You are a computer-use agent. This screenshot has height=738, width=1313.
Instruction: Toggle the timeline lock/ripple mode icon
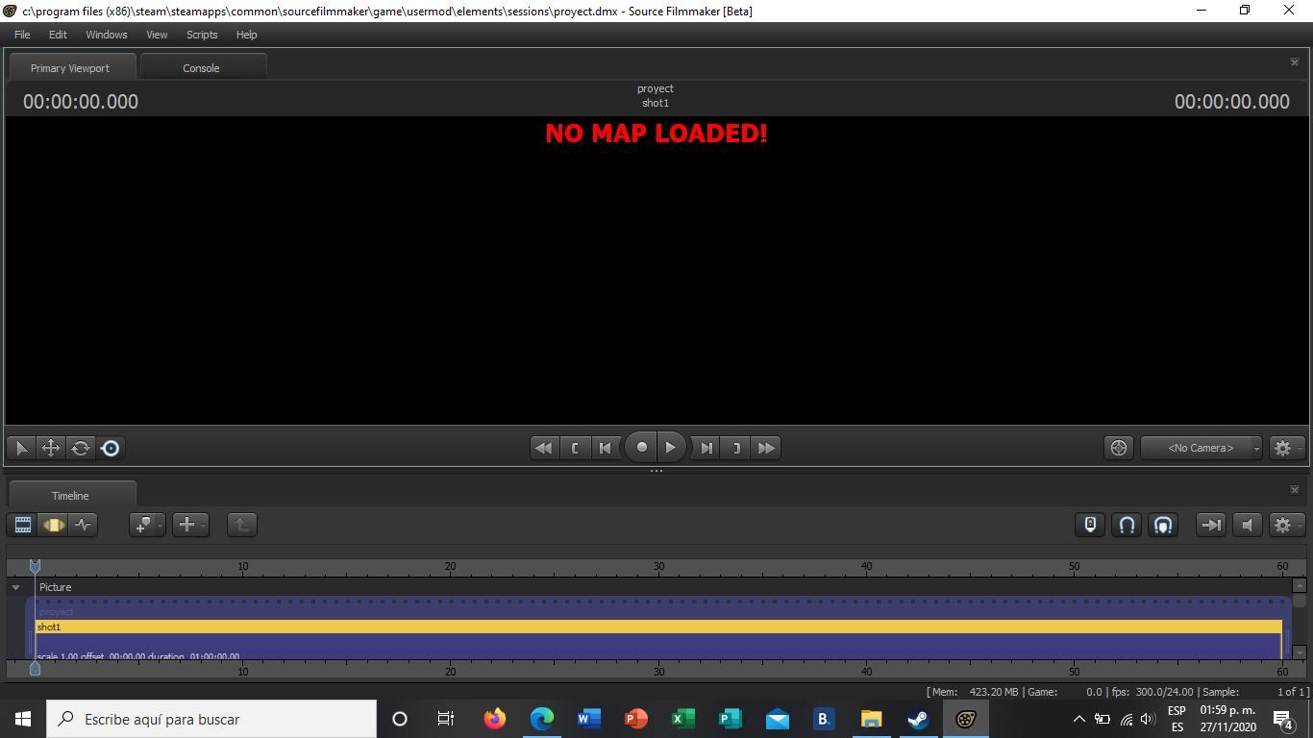point(1090,525)
